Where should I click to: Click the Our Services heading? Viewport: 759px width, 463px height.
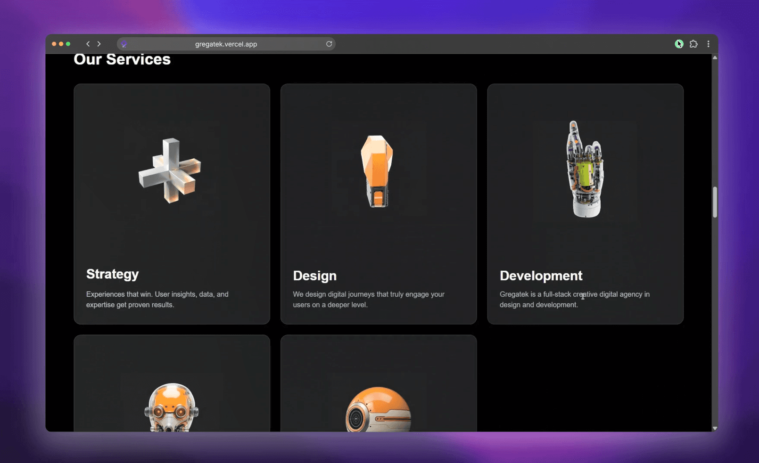coord(122,59)
